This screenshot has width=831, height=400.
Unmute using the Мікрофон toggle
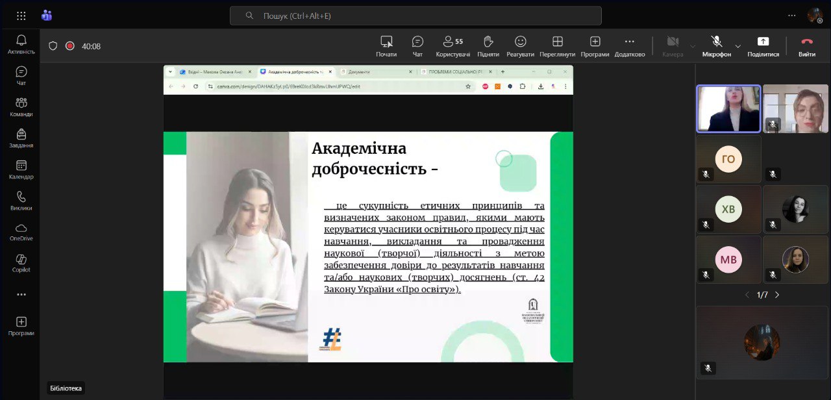(x=716, y=45)
